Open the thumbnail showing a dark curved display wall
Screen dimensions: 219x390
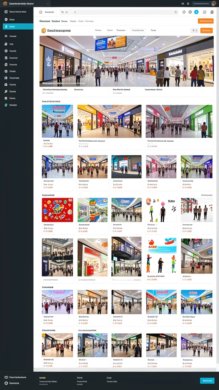pos(126,167)
